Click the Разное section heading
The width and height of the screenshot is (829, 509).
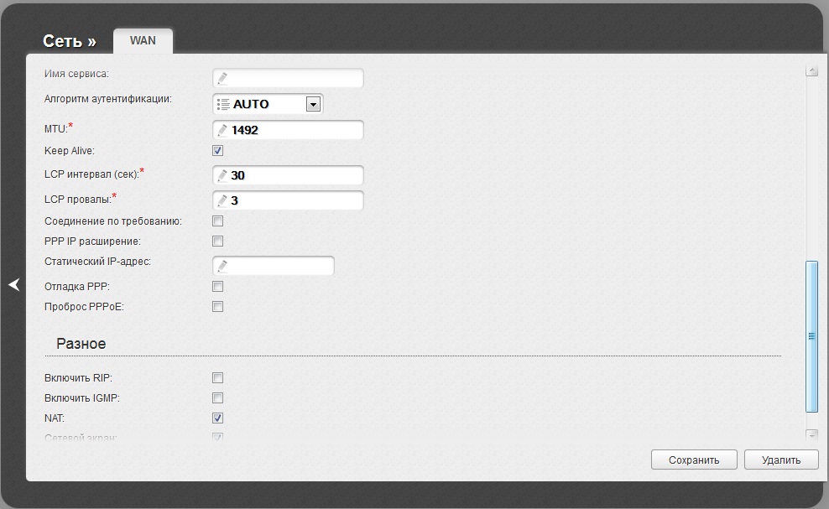pyautogui.click(x=81, y=344)
